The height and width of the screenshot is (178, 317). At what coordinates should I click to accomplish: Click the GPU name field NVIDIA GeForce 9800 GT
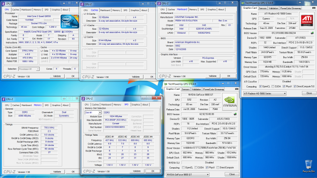click(x=201, y=95)
